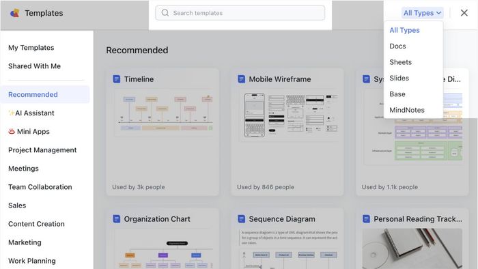Click the Organization Chart card title
This screenshot has width=478, height=269.
(157, 219)
